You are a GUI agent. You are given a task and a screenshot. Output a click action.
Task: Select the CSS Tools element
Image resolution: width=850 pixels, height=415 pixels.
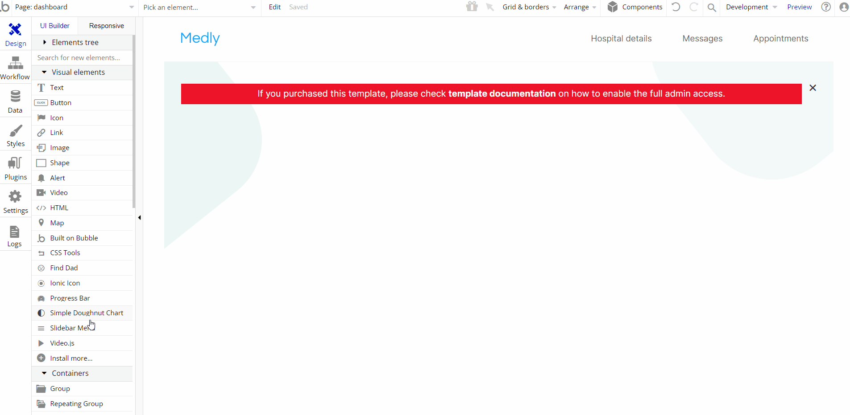tap(82, 253)
